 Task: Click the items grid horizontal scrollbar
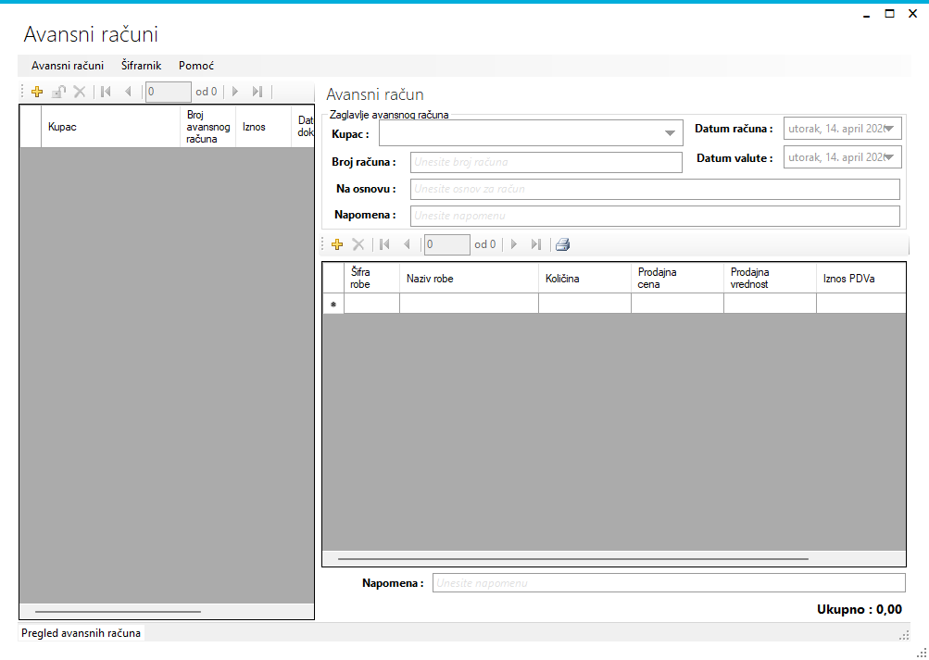(572, 559)
